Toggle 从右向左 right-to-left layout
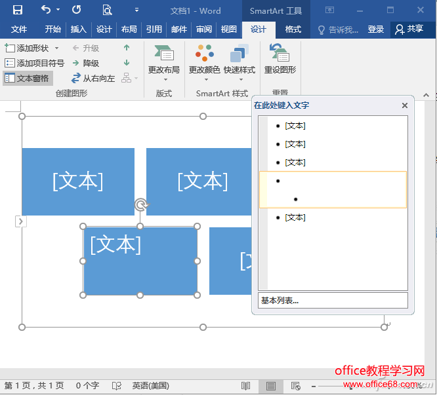Image resolution: width=437 pixels, height=395 pixels. tap(93, 78)
